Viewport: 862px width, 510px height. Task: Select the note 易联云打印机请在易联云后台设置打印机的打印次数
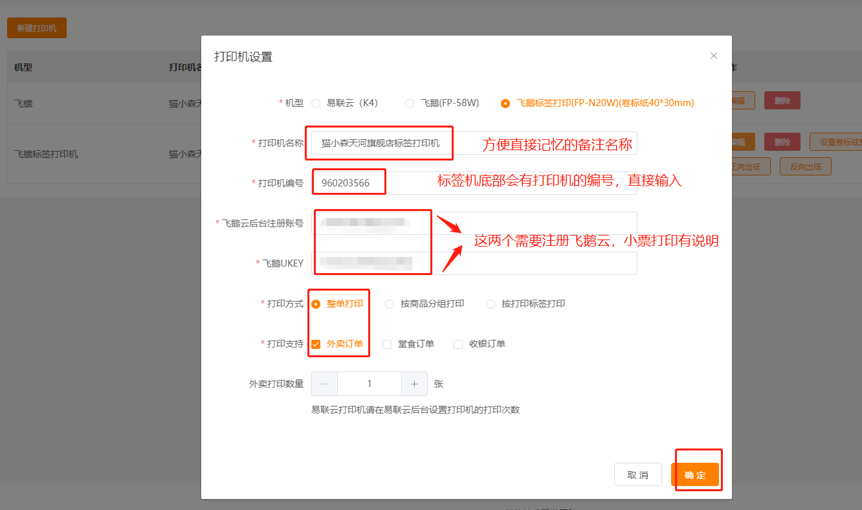(415, 410)
